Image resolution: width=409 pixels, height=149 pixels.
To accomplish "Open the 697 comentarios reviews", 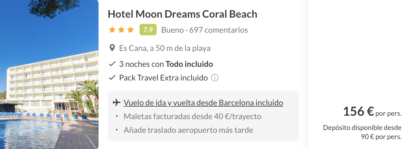I will click(218, 30).
